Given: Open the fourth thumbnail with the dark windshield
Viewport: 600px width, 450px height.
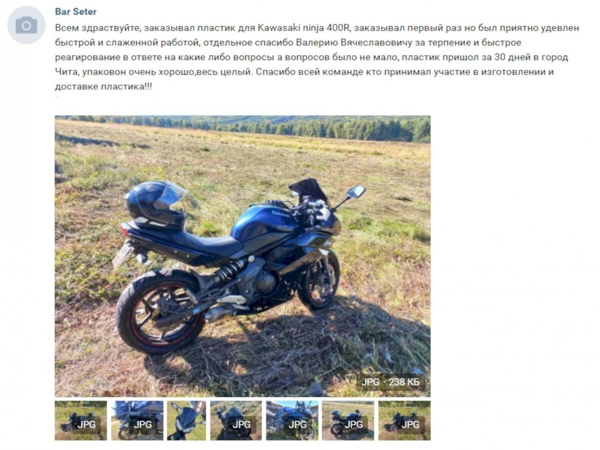Looking at the screenshot, I should (236, 421).
